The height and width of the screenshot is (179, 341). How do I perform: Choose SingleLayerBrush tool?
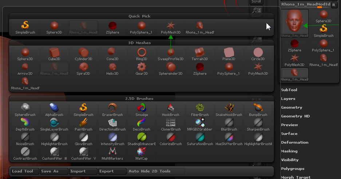(x=54, y=125)
